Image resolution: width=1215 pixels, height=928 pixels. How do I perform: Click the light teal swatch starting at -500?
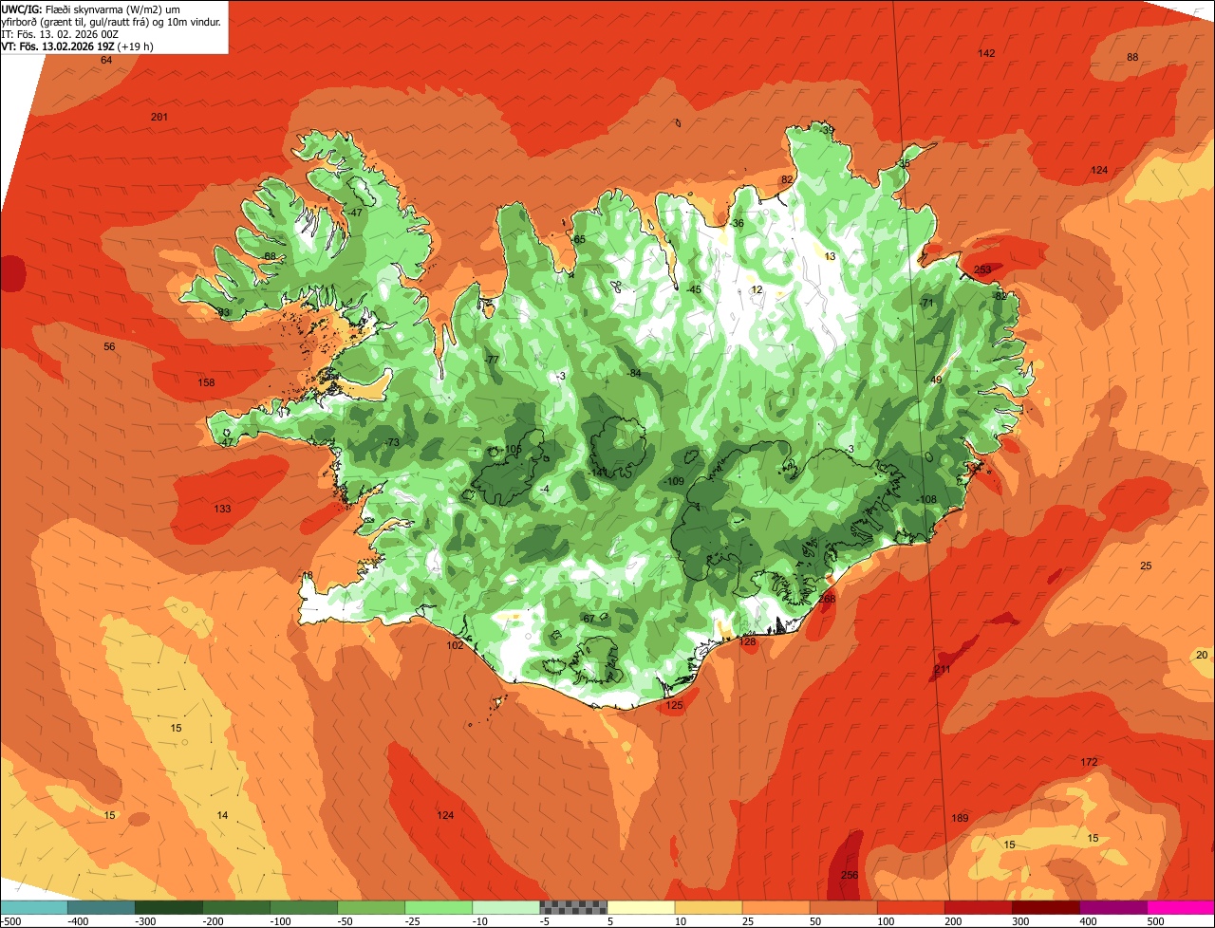(33, 907)
